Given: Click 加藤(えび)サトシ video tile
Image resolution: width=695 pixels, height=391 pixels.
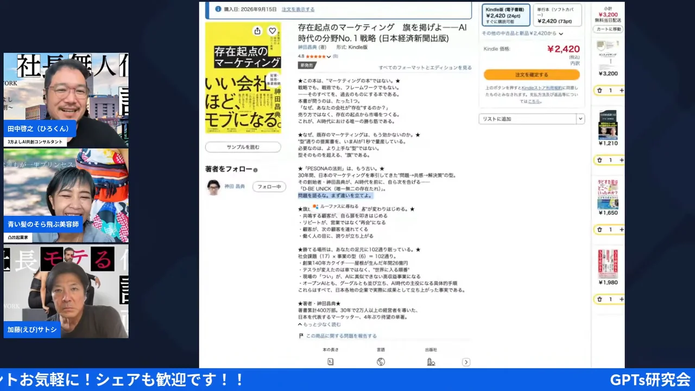Looking at the screenshot, I should tap(66, 291).
